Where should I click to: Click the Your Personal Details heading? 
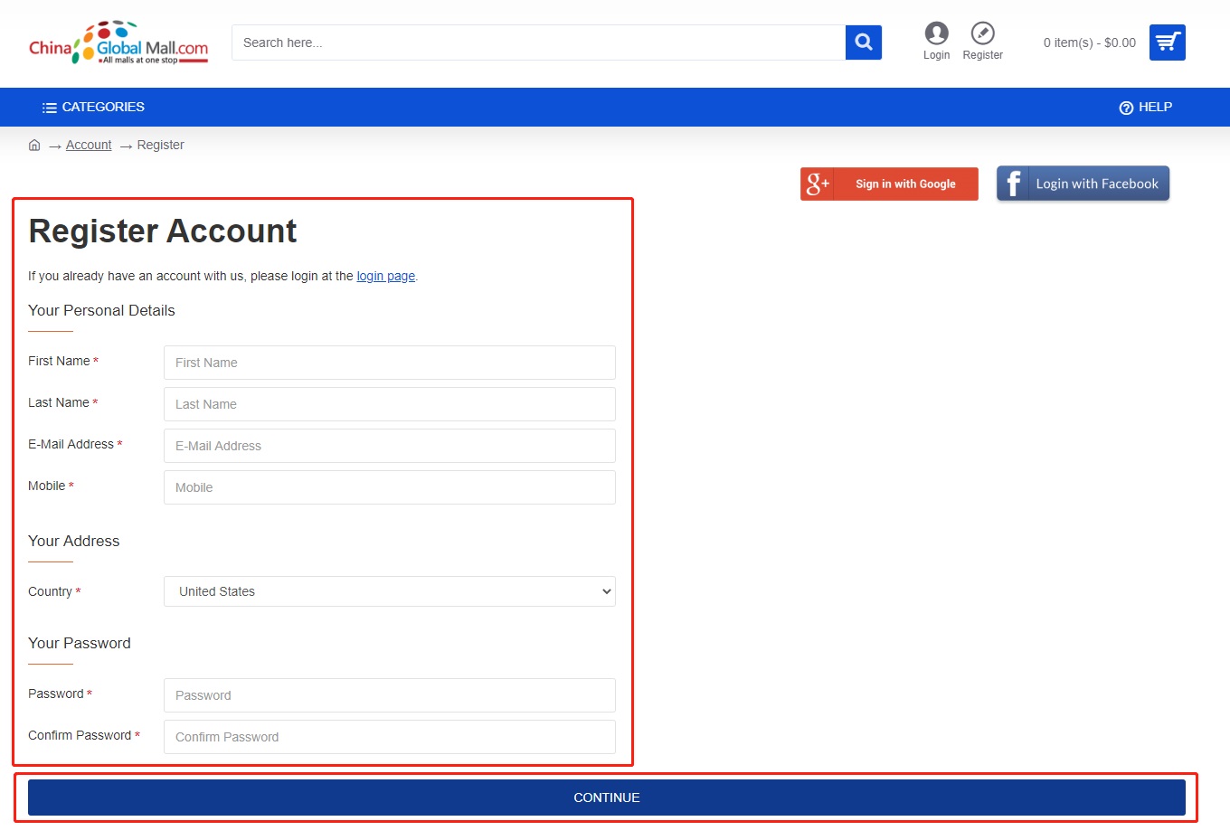click(x=101, y=310)
